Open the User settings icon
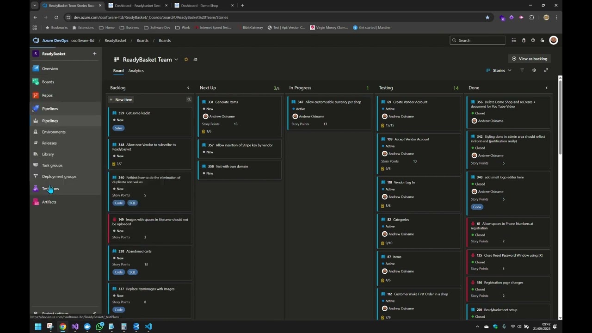This screenshot has width=592, height=333. point(543,40)
